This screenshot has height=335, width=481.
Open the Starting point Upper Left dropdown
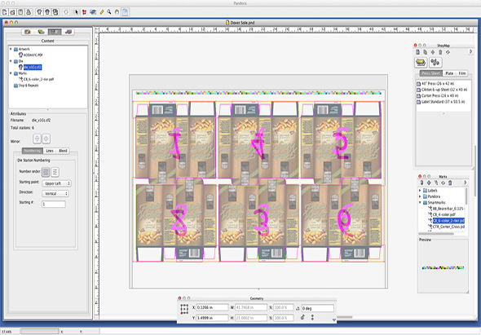tap(57, 183)
